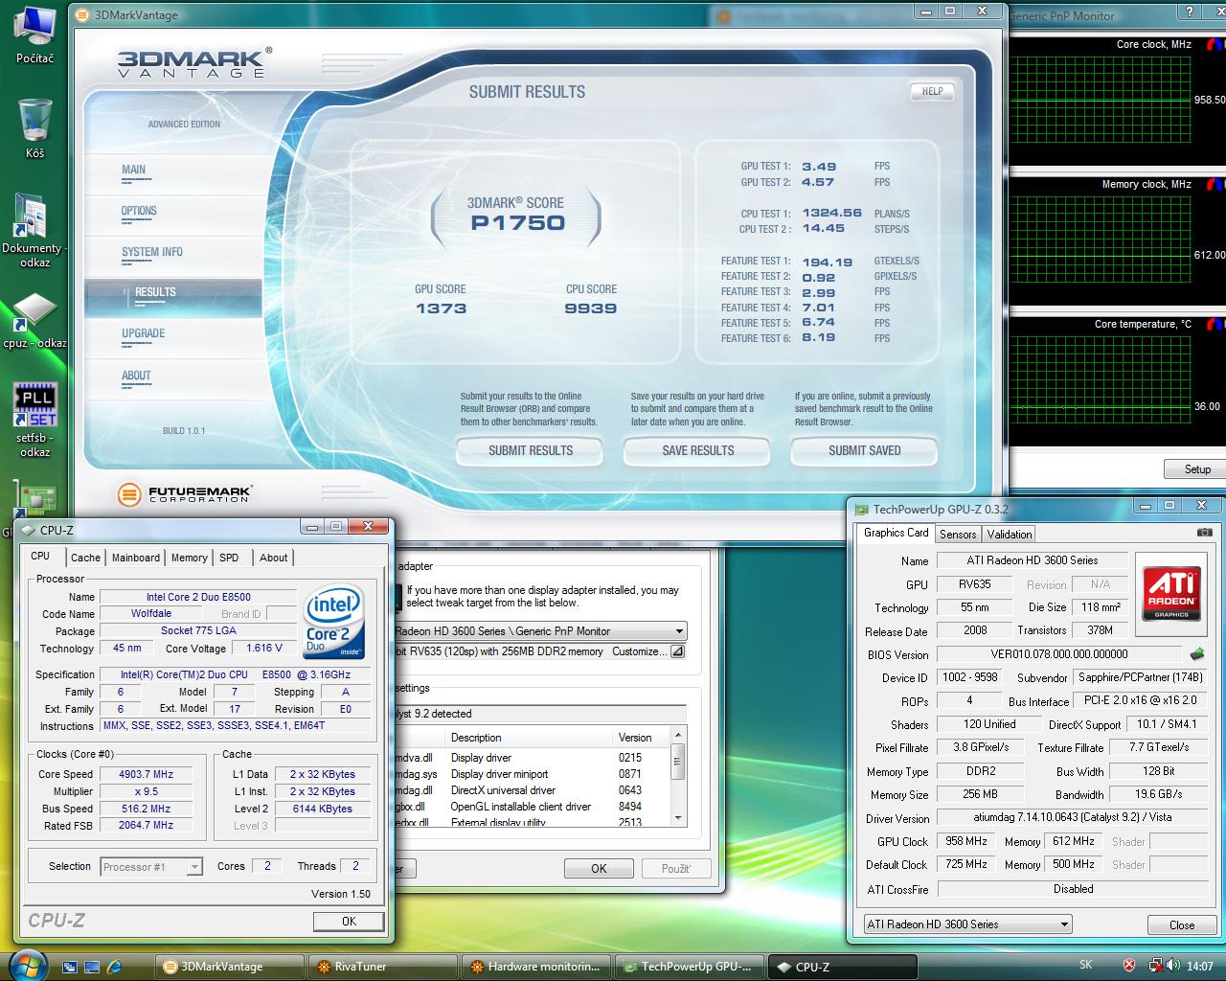Click the GPU Clock 958 MHz field in GPU-Z

tap(965, 841)
